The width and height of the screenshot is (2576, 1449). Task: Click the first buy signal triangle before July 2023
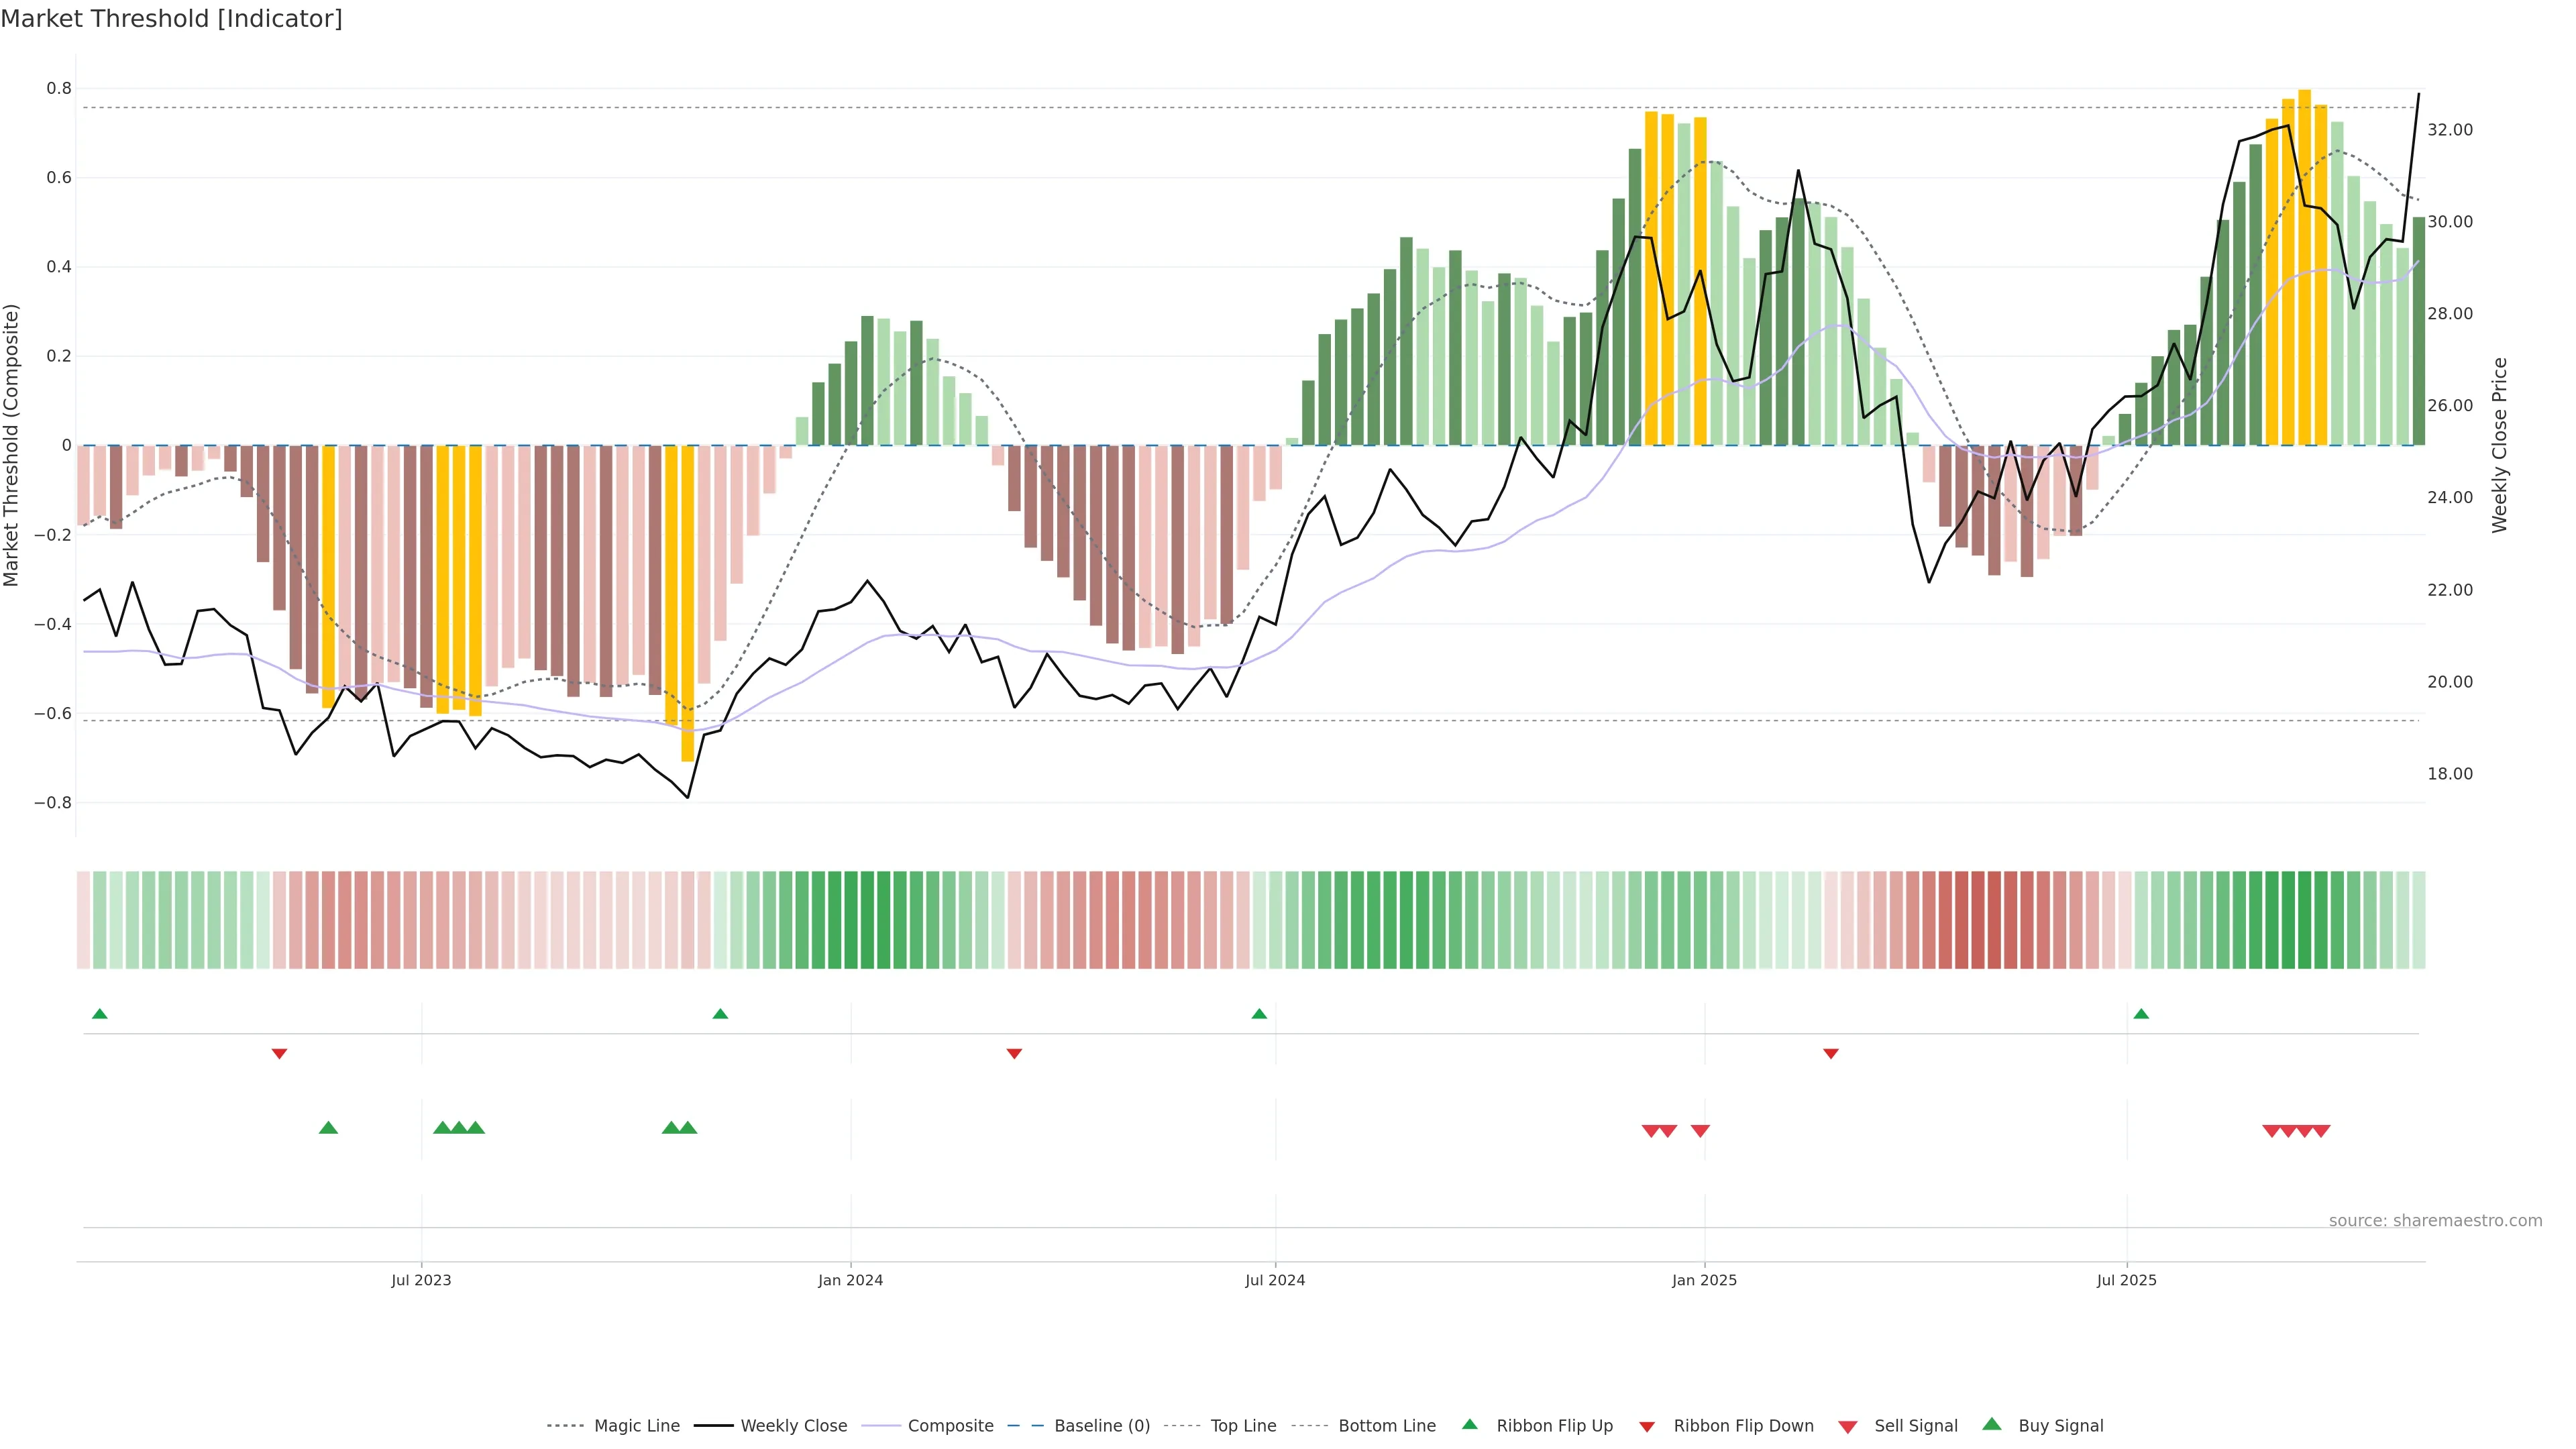tap(328, 1128)
